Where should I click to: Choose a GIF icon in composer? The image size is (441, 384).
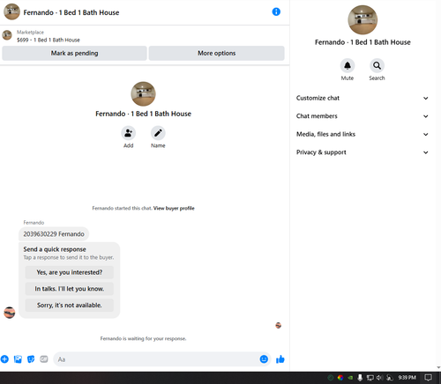point(44,359)
